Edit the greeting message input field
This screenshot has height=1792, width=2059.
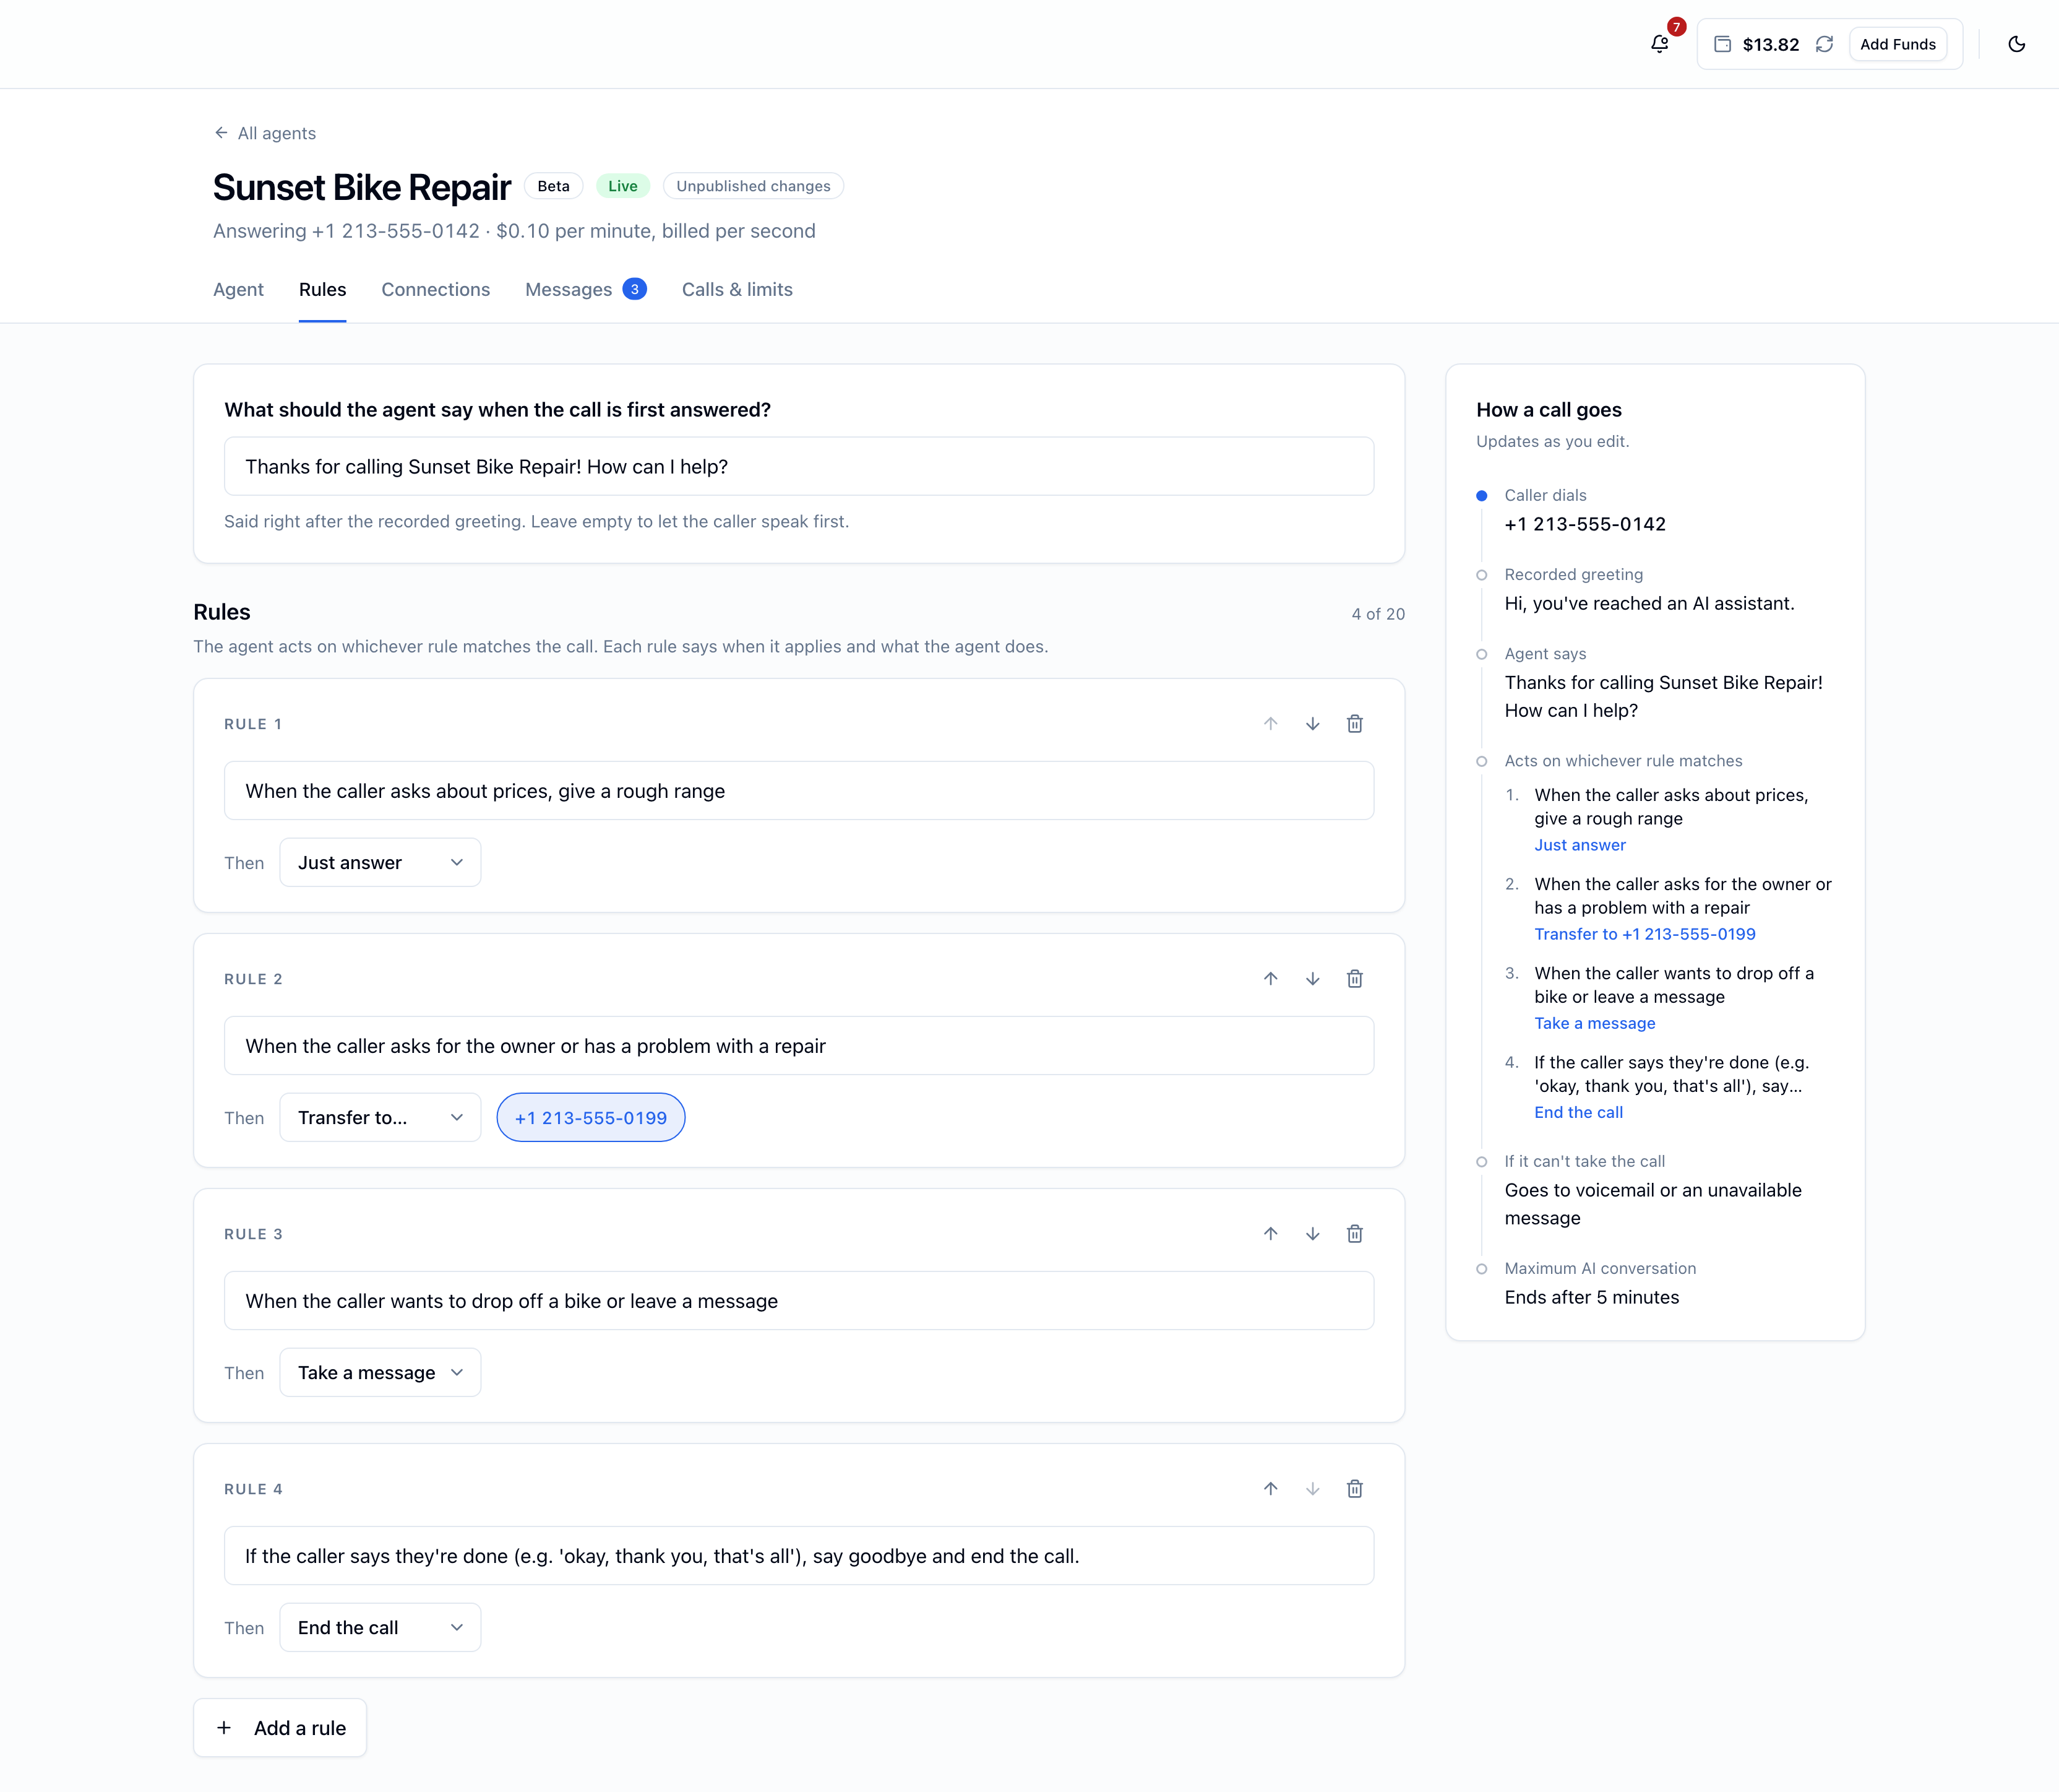coord(799,467)
